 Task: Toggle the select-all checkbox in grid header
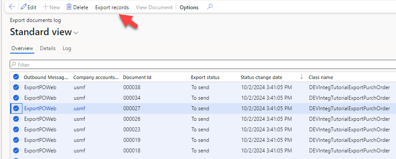point(16,77)
